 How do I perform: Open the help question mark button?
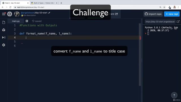click(174, 95)
